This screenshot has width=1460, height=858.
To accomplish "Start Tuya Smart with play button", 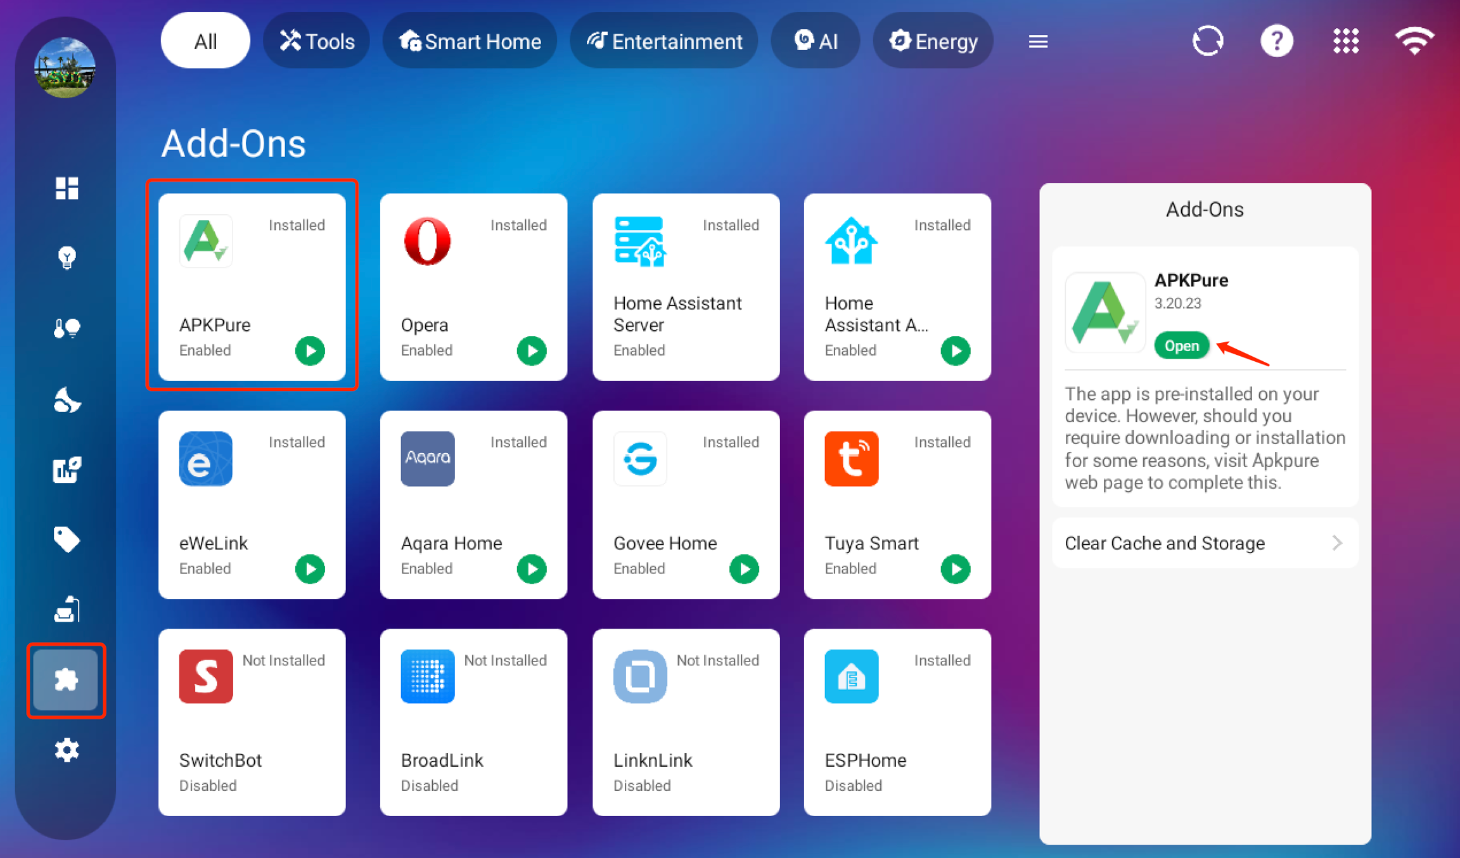I will [x=955, y=568].
